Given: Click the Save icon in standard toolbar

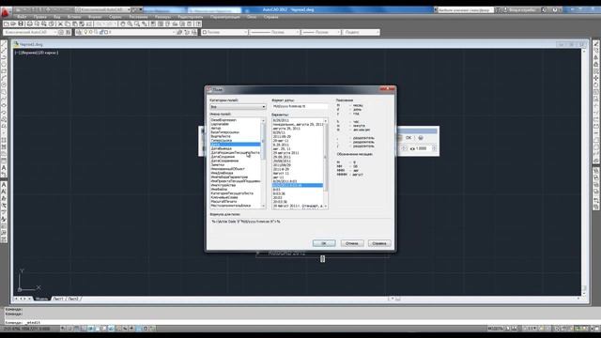Looking at the screenshot, I should click(21, 23).
